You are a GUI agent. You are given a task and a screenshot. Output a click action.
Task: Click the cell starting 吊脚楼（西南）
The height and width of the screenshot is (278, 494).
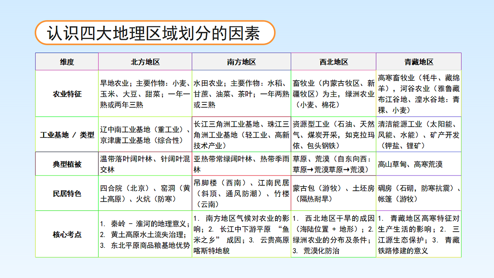241,194
